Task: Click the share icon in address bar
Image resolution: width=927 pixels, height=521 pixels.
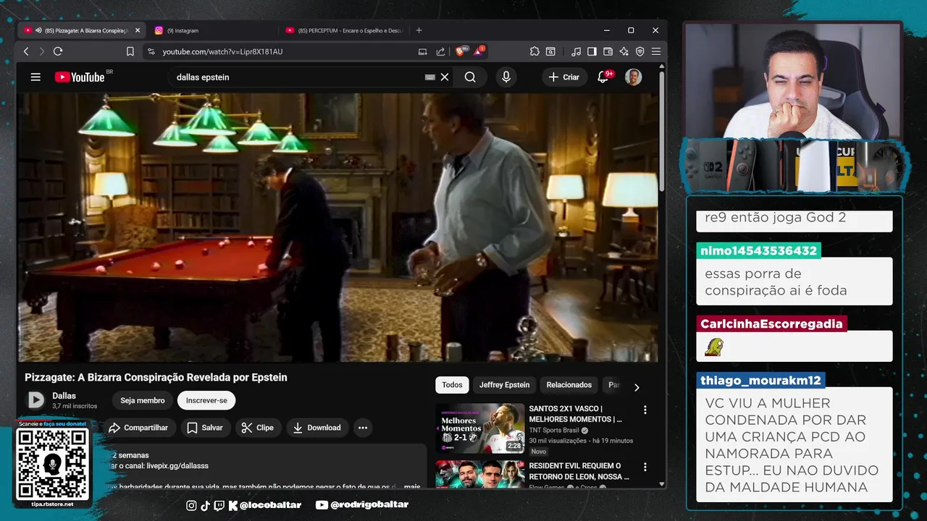Action: click(x=440, y=51)
